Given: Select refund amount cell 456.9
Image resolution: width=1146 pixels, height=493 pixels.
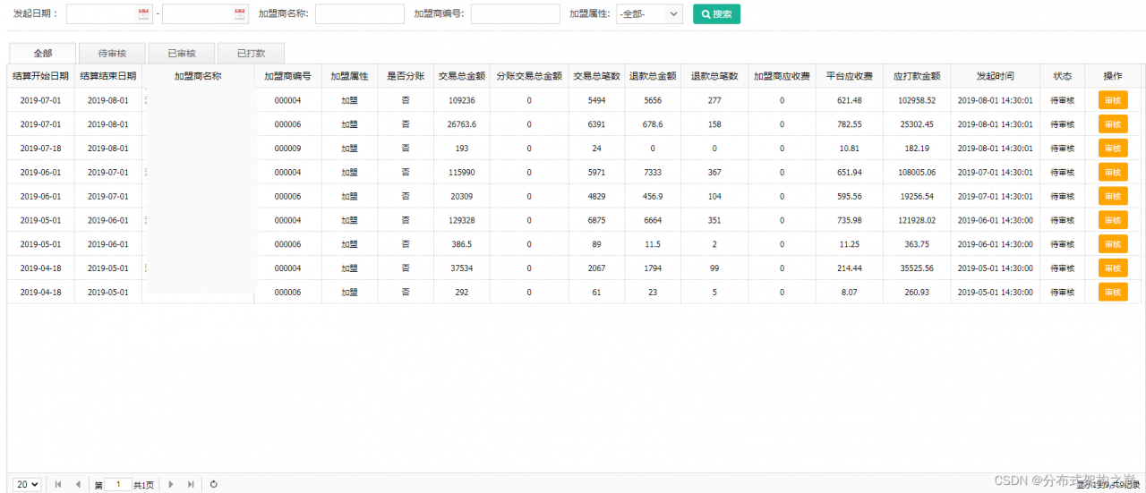Looking at the screenshot, I should 653,196.
